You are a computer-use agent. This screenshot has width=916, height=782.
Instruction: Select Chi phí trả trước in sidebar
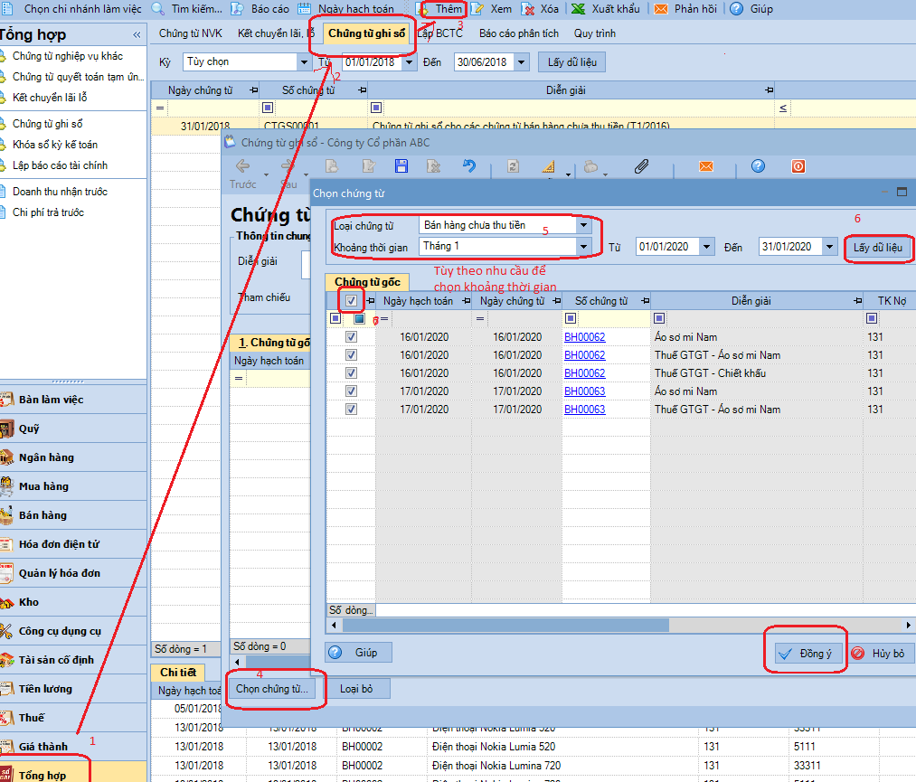point(48,212)
